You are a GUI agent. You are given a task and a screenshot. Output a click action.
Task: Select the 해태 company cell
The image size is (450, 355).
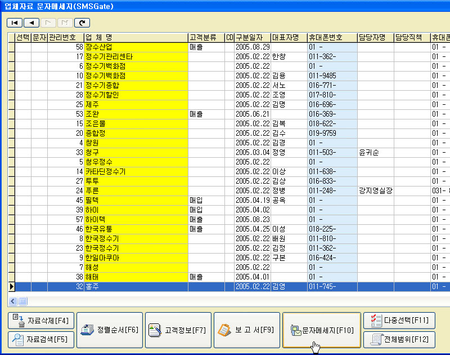coord(136,277)
